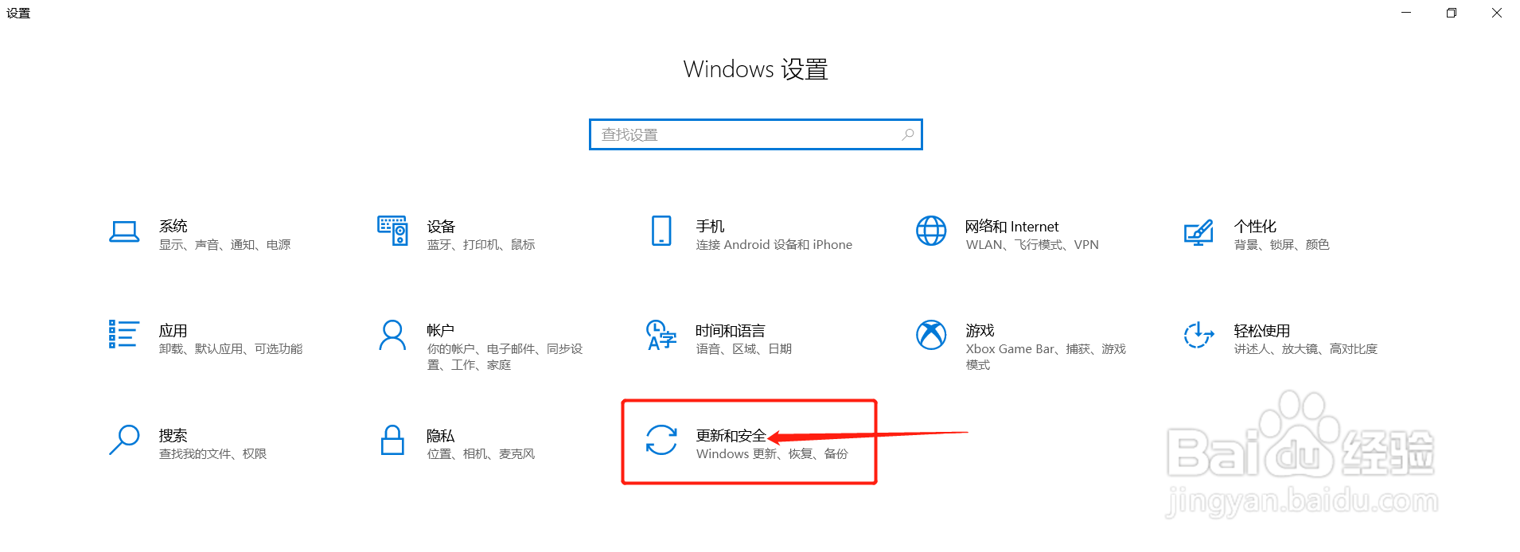
Task: Open the 网络和 Internet globe icon
Action: click(931, 231)
